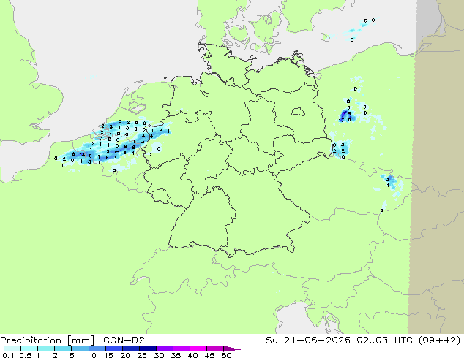Pick the 10–15 mm legend color swatch
Viewport: 464px width, 358px height.
97,349
